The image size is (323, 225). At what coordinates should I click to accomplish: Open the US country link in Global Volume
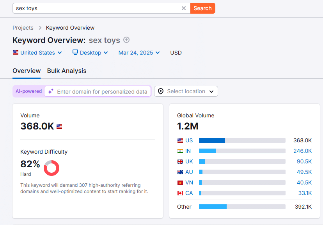pyautogui.click(x=189, y=140)
